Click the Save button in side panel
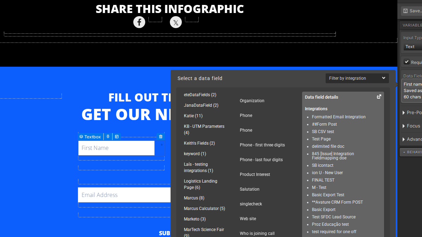Viewport: 422px width, 237px height. click(412, 11)
